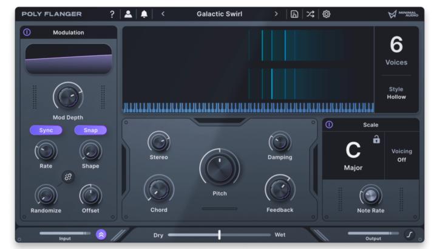This screenshot has width=437, height=249.
Task: Toggle the scale lock padlock icon
Action: [x=376, y=139]
